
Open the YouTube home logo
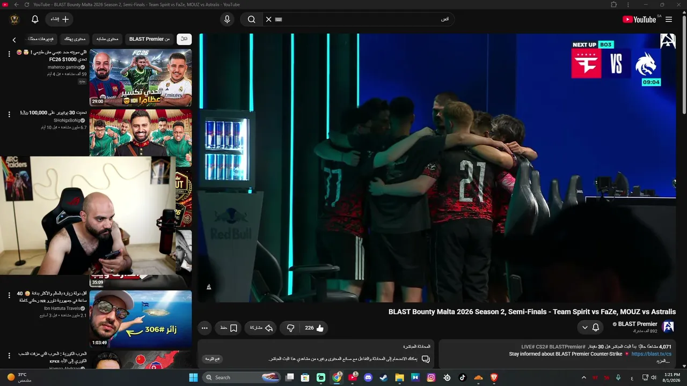pos(639,19)
